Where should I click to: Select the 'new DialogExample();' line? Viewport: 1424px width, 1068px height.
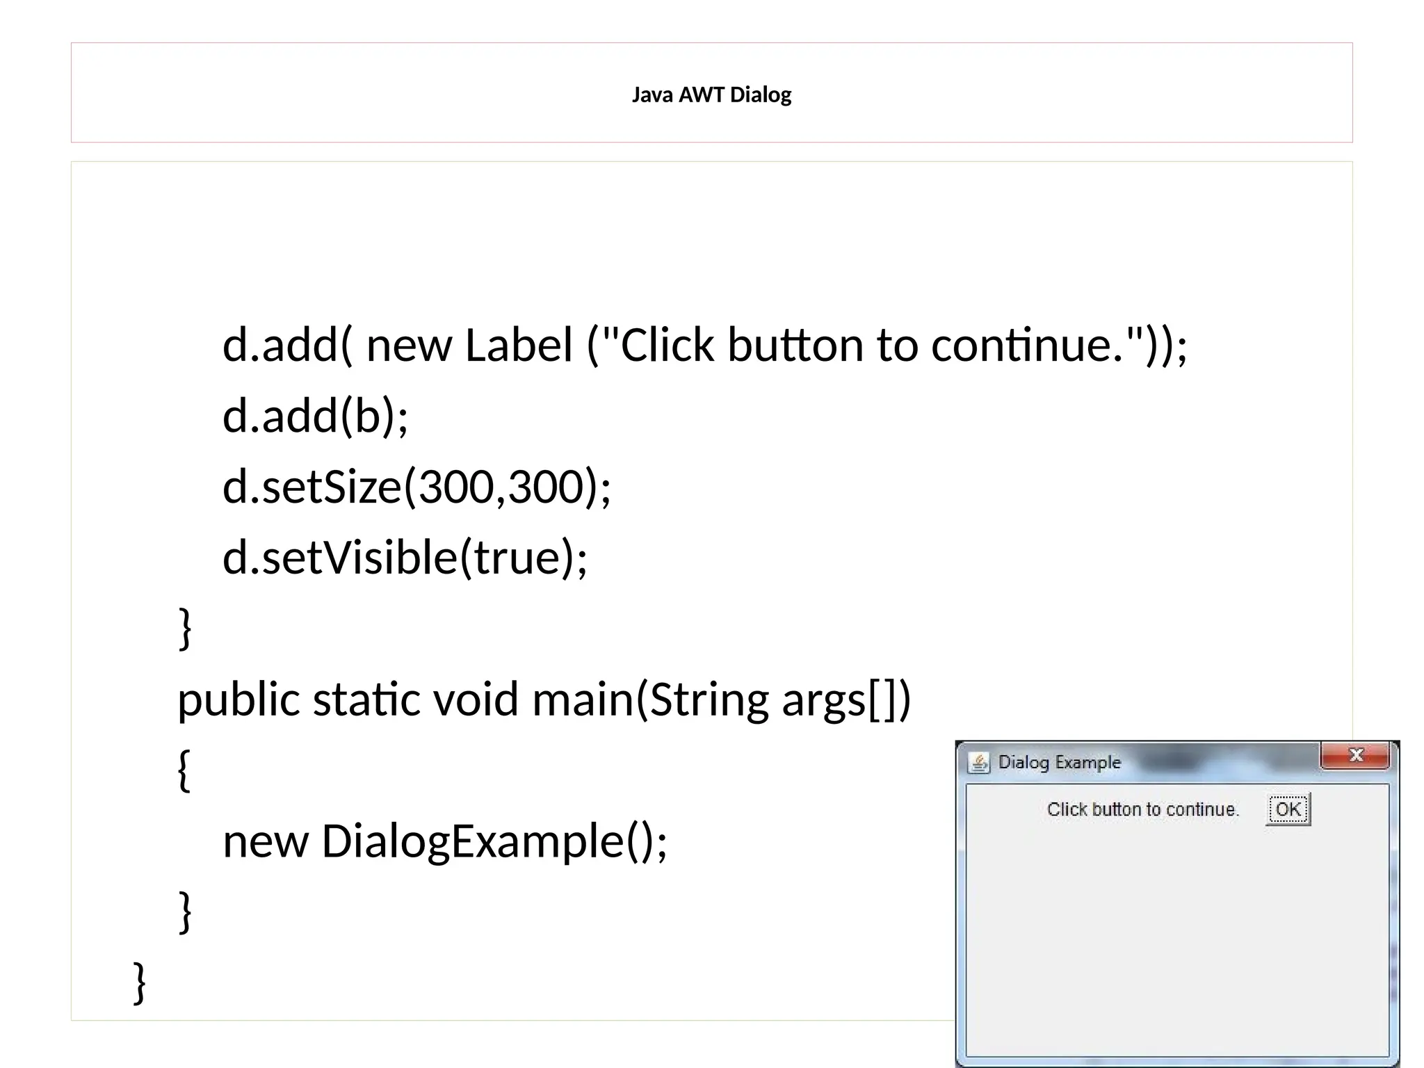click(x=445, y=841)
